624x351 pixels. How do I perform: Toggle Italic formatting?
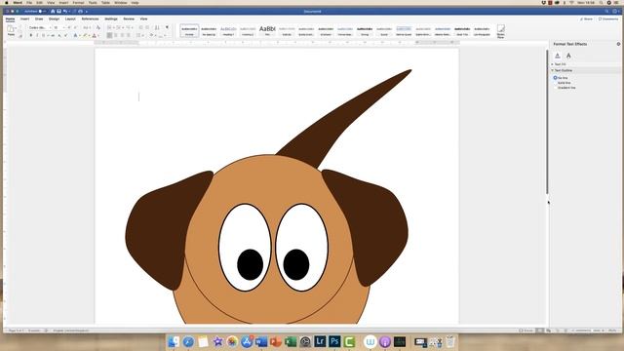coord(37,35)
